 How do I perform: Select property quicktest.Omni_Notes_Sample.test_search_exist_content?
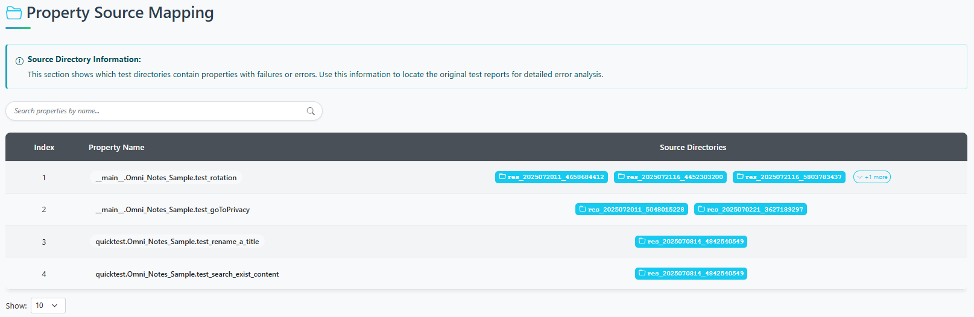click(x=187, y=274)
